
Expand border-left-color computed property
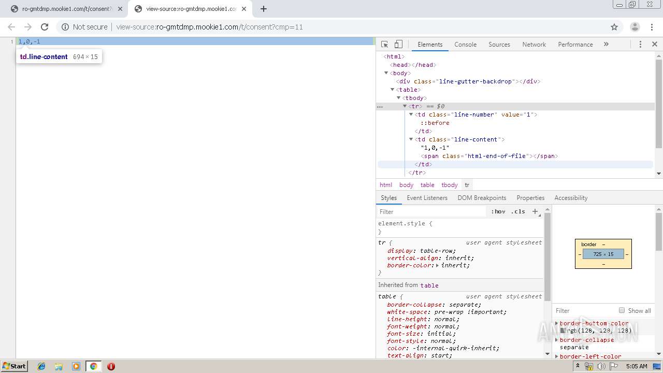point(557,356)
